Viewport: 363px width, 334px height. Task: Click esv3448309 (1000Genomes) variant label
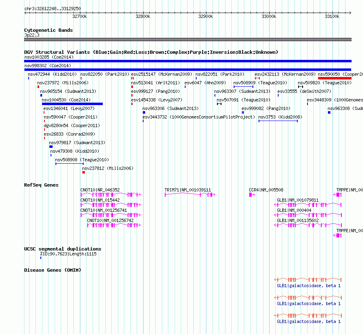point(335,100)
